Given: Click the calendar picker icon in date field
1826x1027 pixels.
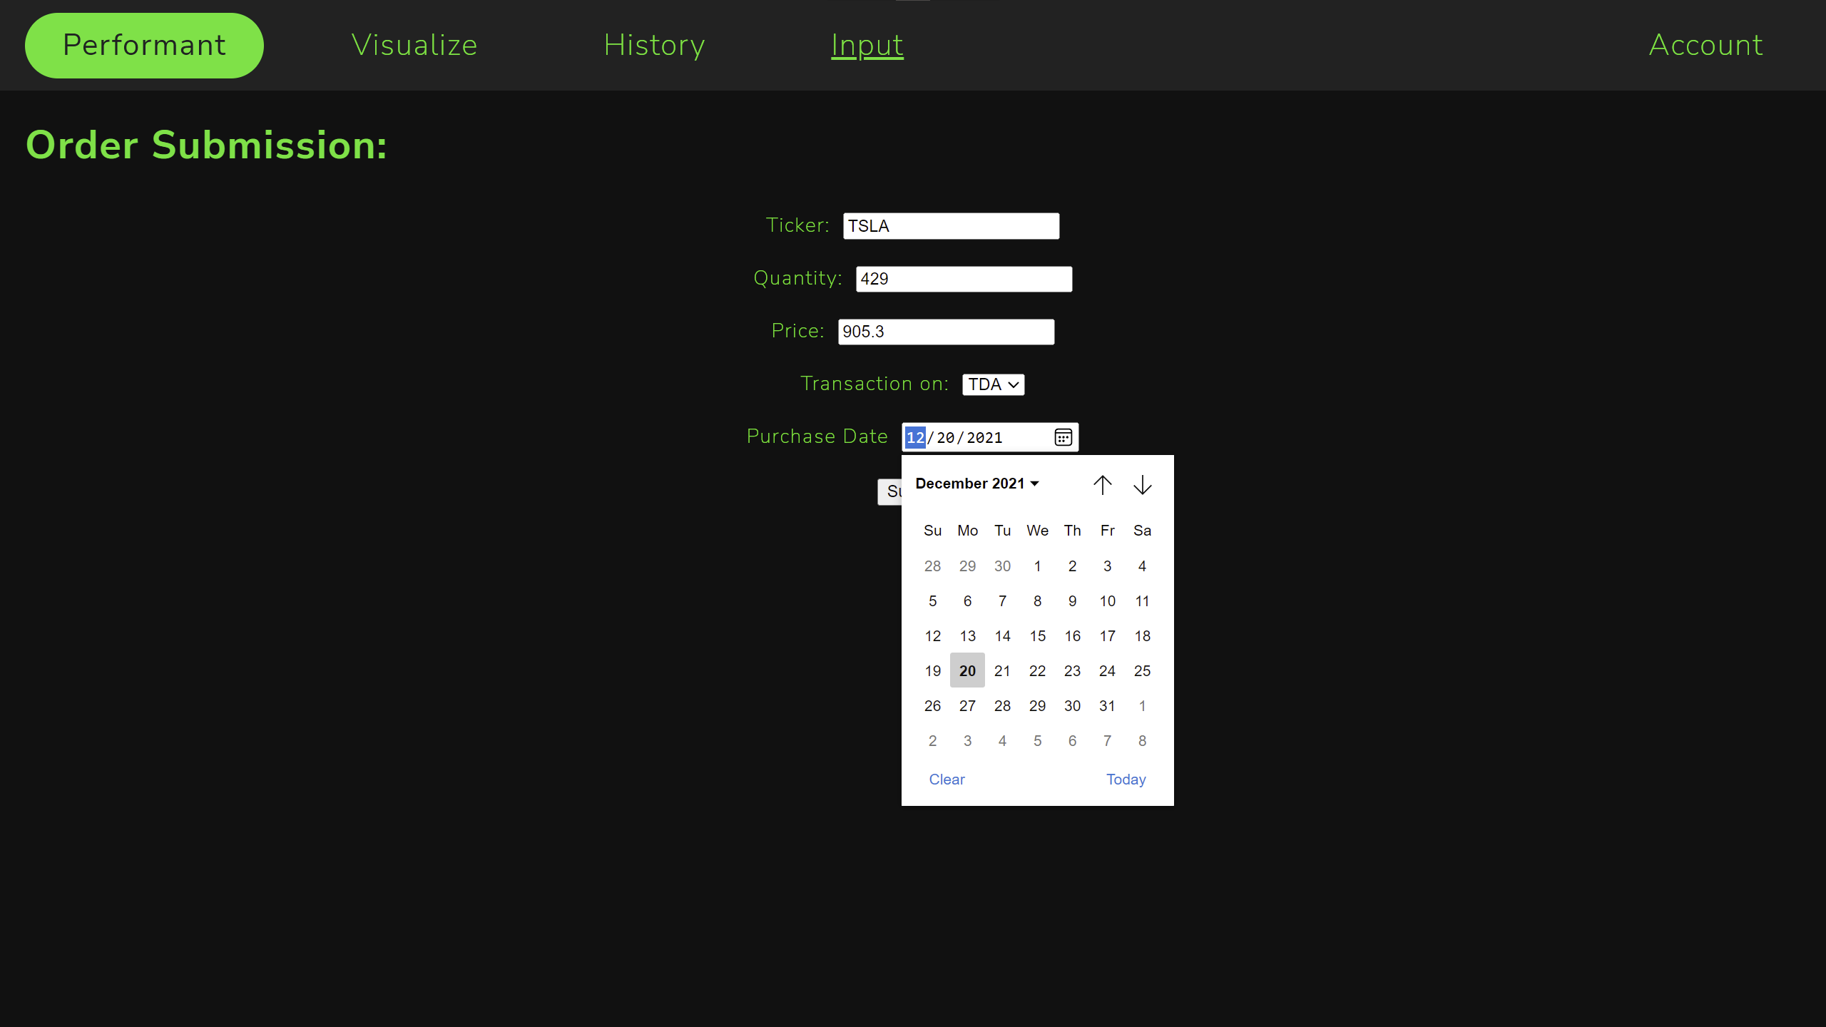Looking at the screenshot, I should pos(1063,437).
